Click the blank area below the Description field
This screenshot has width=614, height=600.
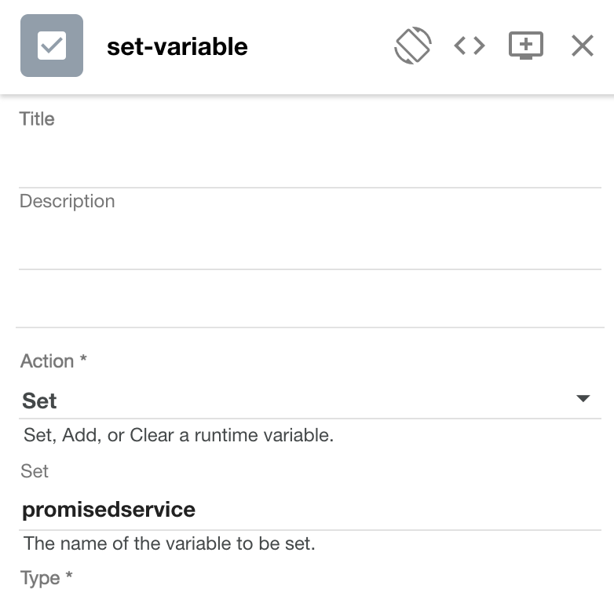pos(310,299)
